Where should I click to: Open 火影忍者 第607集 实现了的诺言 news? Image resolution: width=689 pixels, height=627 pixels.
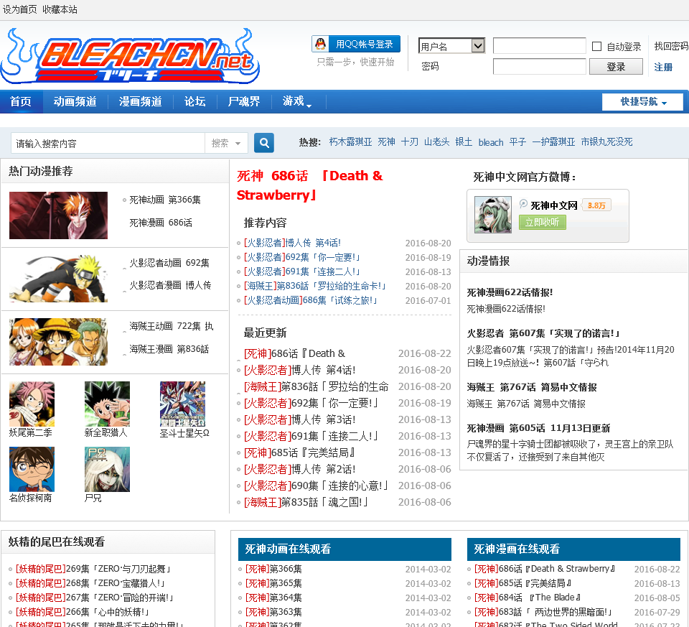pyautogui.click(x=543, y=333)
